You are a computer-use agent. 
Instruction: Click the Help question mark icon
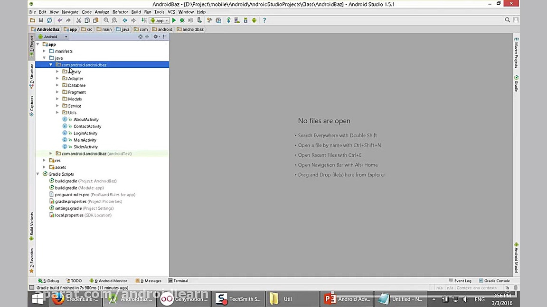click(264, 20)
